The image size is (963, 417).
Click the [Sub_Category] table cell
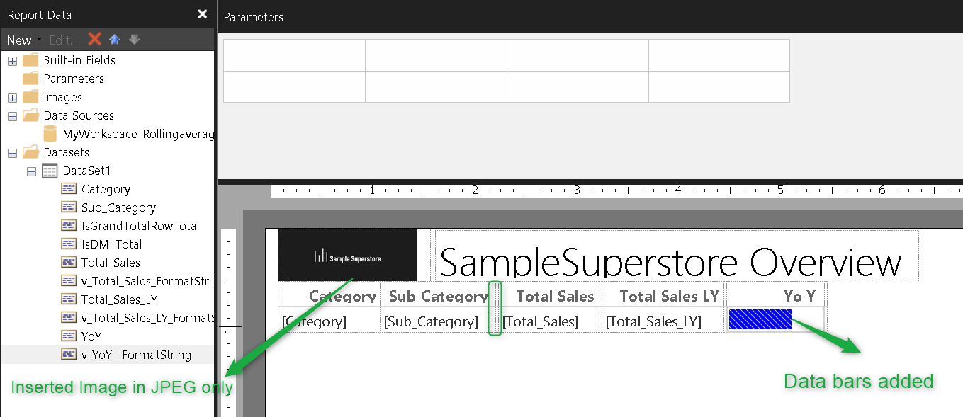point(431,321)
